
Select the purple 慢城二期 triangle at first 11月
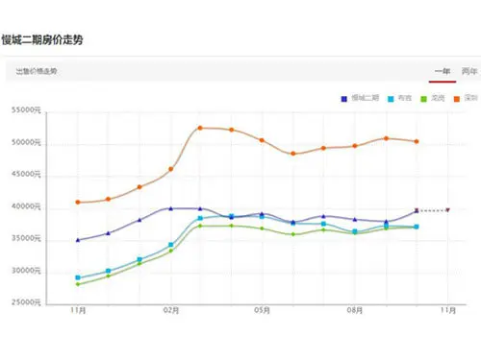(78, 240)
